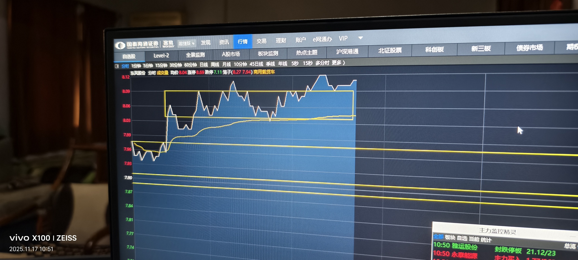Switch to the 债券市场 tab
Screen dimensions: 578x260
(530, 48)
